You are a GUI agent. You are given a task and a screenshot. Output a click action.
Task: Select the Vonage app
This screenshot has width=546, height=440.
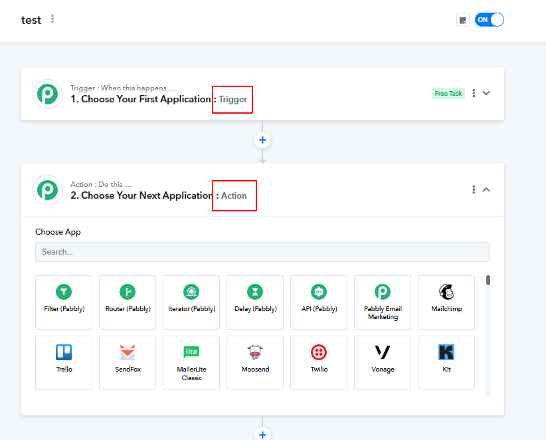point(383,363)
